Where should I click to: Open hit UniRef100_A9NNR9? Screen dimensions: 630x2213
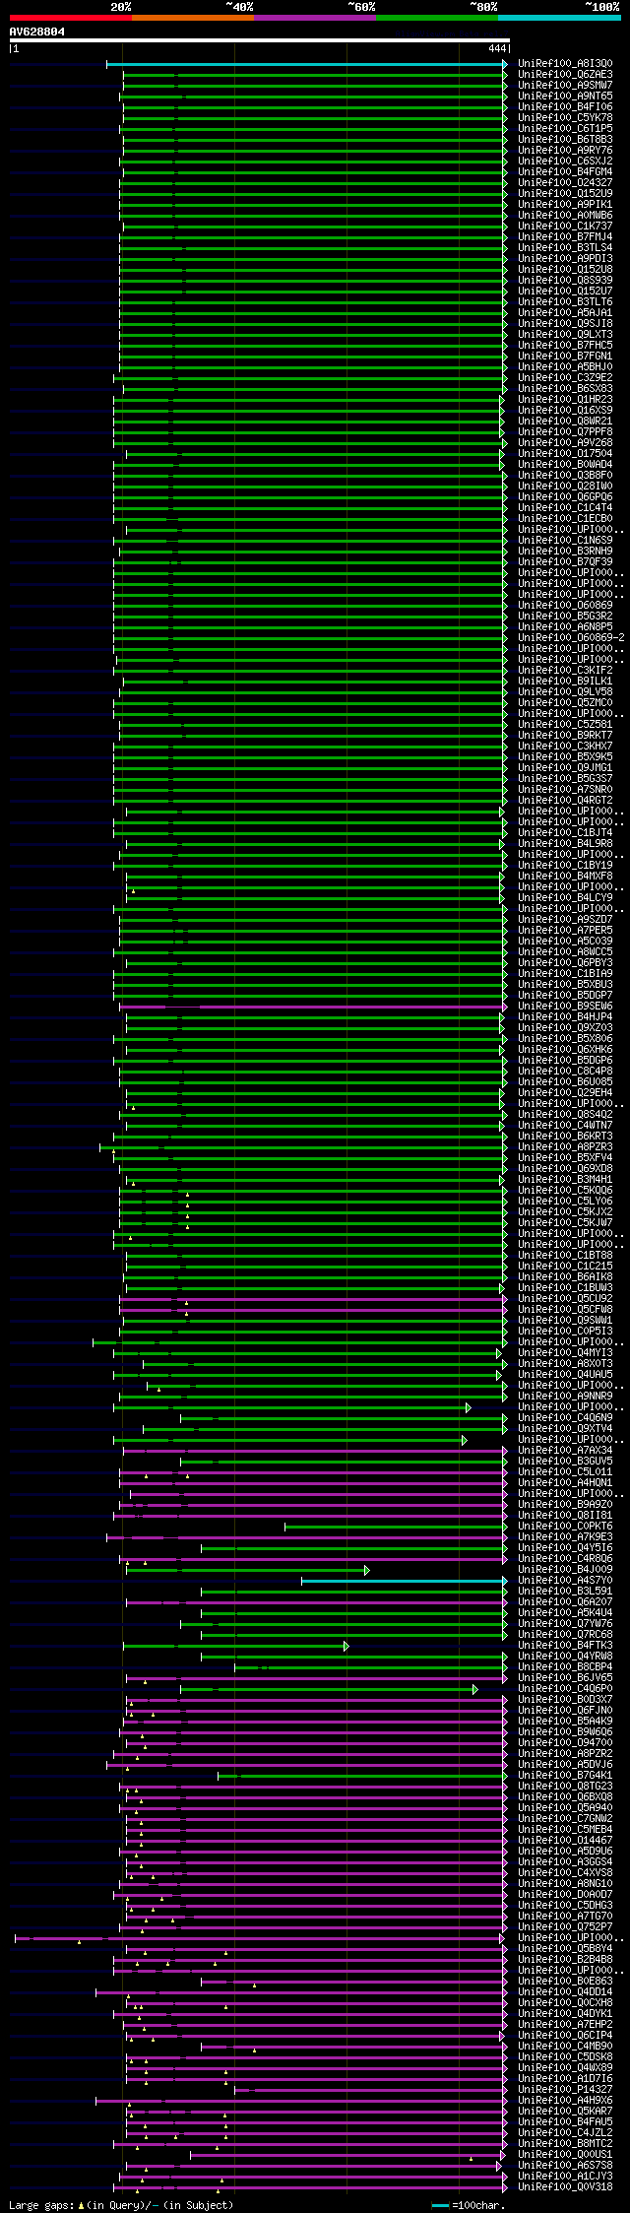[565, 1397]
